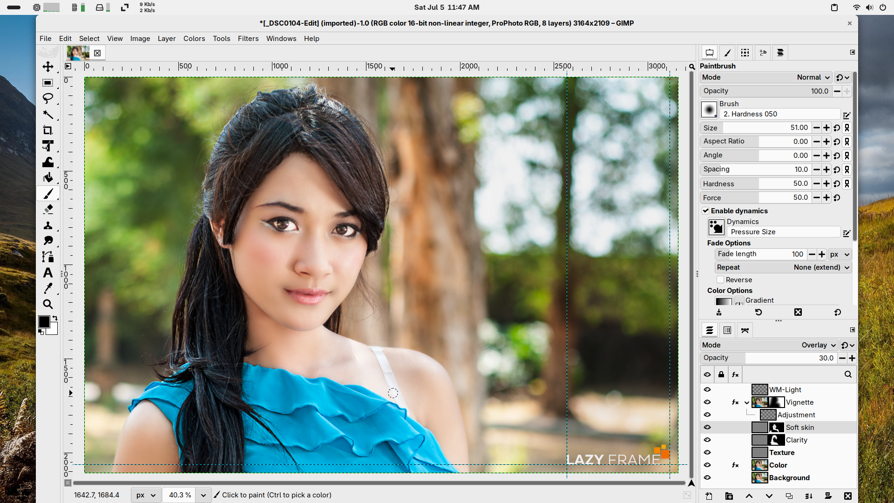Screen dimensions: 894x503
Task: Open the Filters menu
Action: click(x=248, y=39)
